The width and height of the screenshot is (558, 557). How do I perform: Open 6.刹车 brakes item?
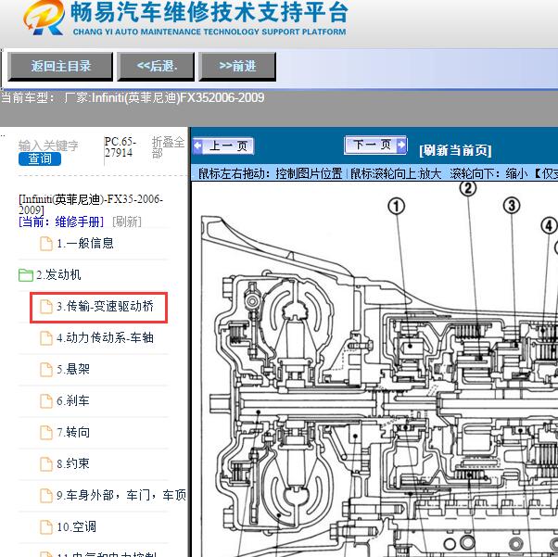pyautogui.click(x=73, y=400)
